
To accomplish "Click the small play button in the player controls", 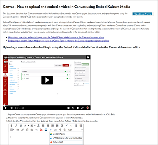I will (x=6, y=108).
